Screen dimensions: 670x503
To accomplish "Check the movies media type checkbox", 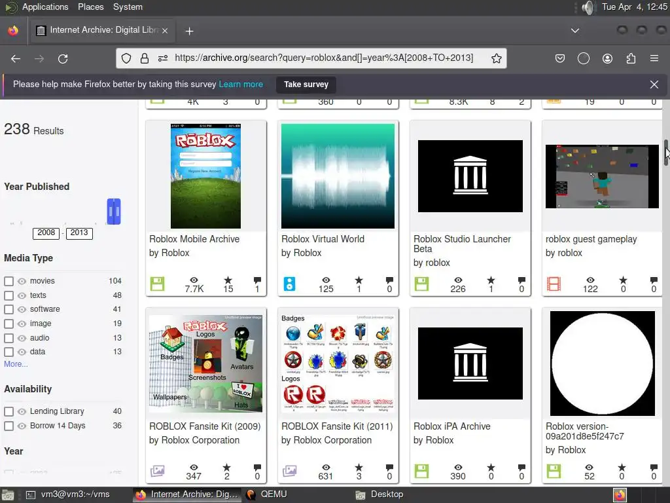I will tap(9, 281).
